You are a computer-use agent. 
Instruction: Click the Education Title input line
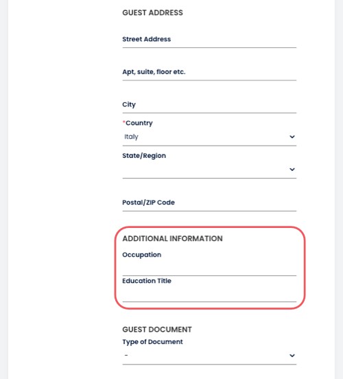[x=209, y=294]
